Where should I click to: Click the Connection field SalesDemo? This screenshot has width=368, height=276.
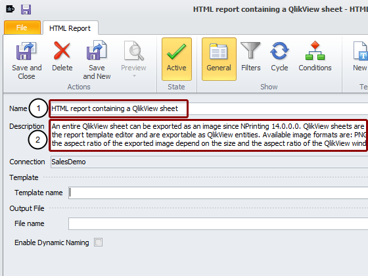[x=210, y=162]
